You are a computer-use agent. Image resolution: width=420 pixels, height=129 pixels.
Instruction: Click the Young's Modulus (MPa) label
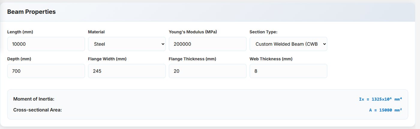pyautogui.click(x=193, y=32)
